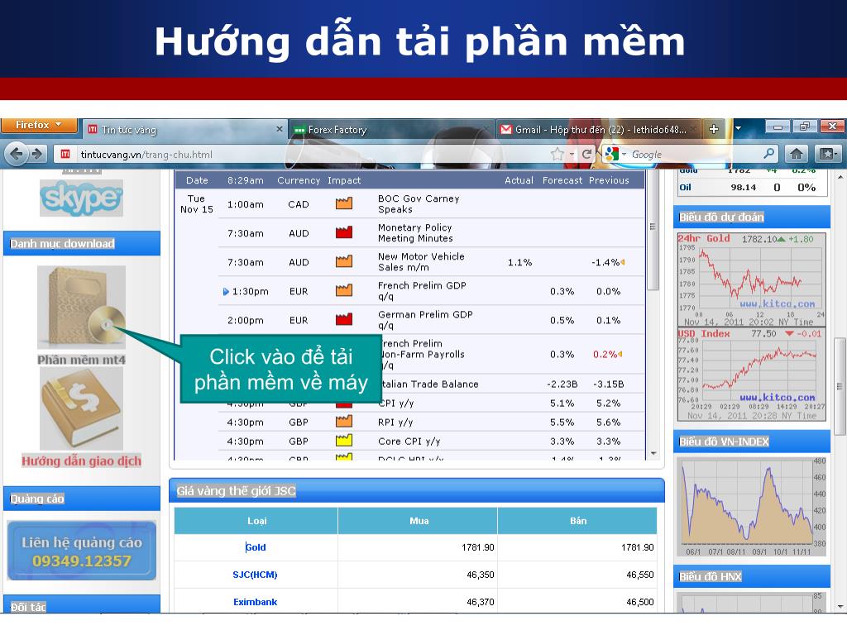Click the Oil price row value 98.14
The image size is (847, 635).
tap(744, 188)
